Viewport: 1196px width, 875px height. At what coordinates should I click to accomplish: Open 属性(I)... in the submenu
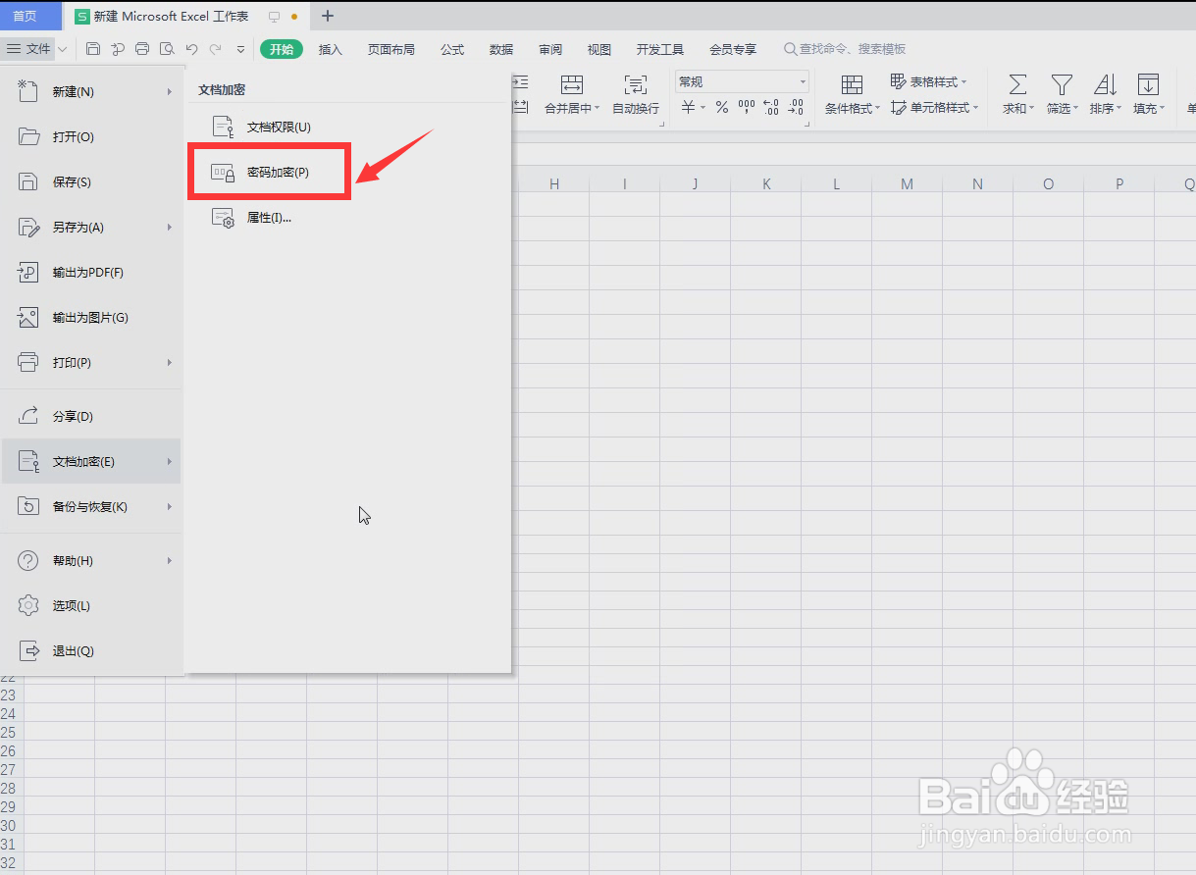(x=269, y=217)
